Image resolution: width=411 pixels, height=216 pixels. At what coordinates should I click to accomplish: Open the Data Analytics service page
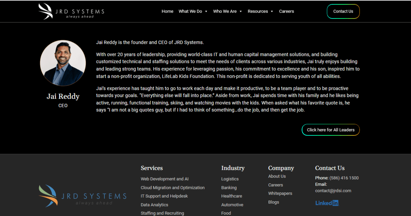pos(154,205)
